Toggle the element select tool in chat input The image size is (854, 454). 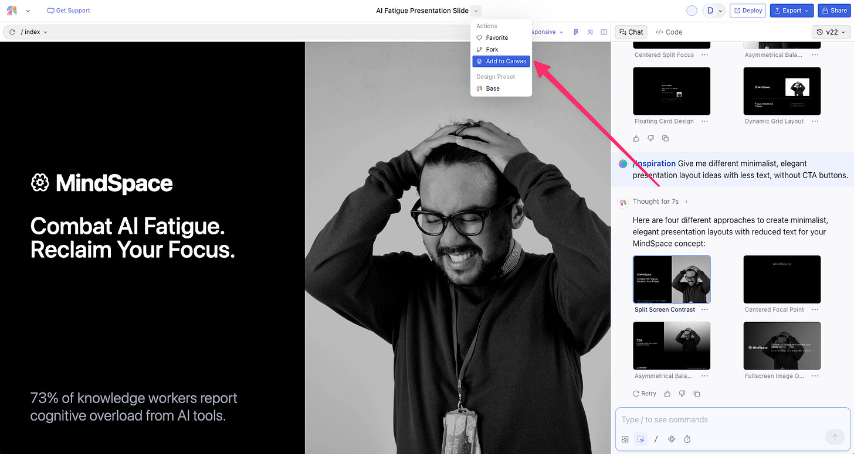pyautogui.click(x=640, y=439)
